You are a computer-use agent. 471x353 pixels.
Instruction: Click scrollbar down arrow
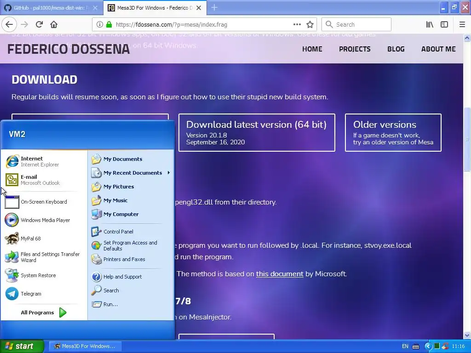(467, 335)
